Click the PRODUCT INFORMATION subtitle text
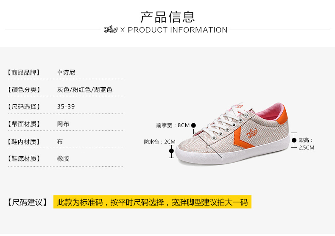The width and height of the screenshot is (335, 236). [x=178, y=30]
